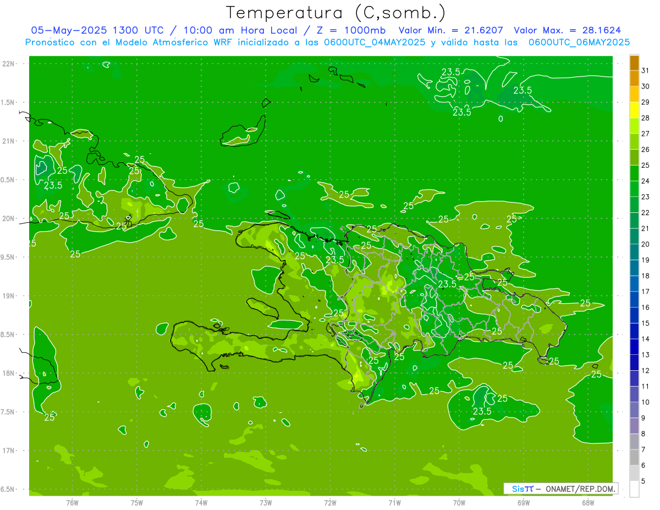Pick the yellow swatch between 28 and 29

(634, 109)
